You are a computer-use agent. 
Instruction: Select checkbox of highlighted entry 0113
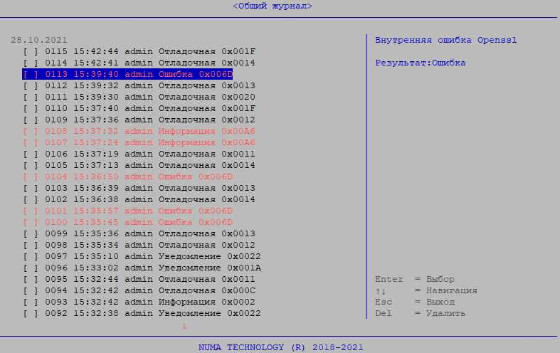(x=31, y=74)
